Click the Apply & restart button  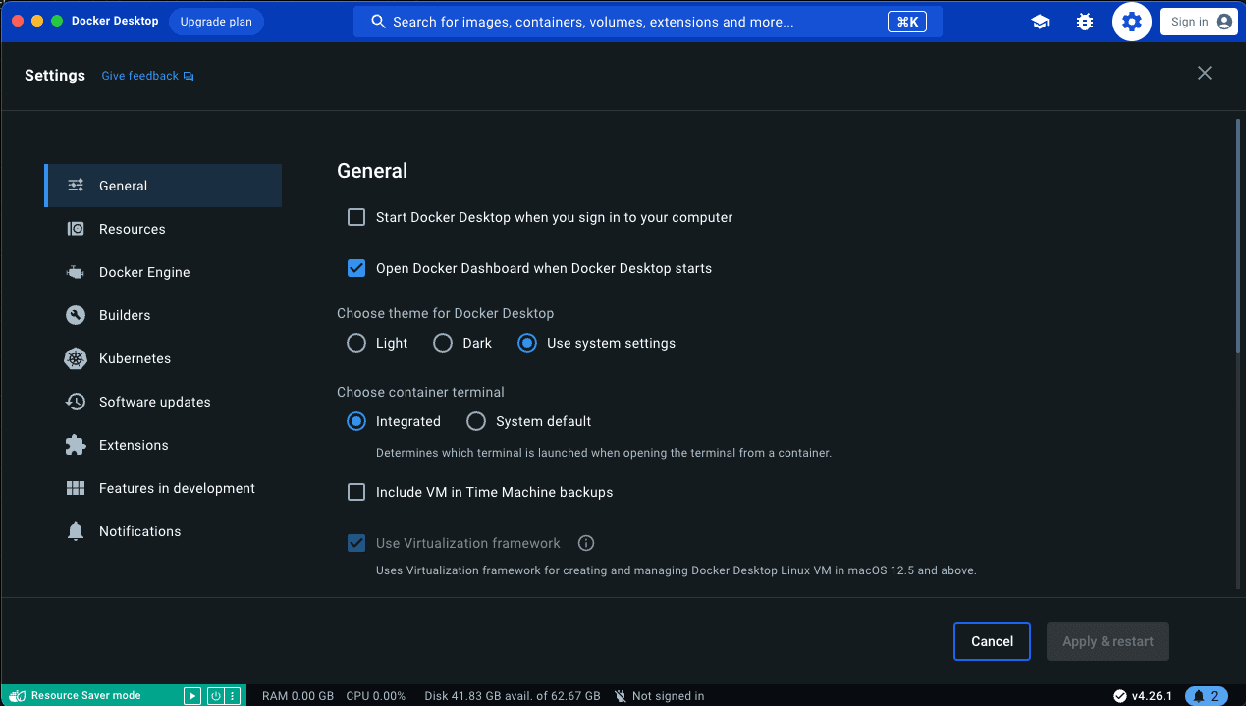point(1108,641)
